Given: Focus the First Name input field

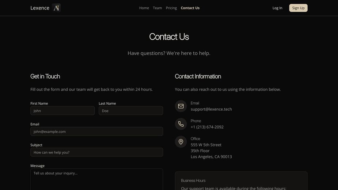Looking at the screenshot, I should [62, 111].
